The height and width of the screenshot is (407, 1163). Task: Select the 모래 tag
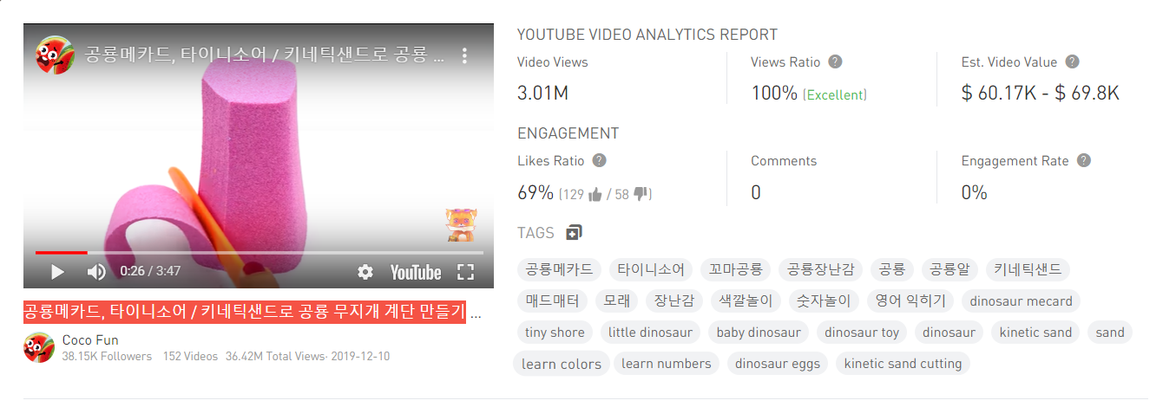617,300
